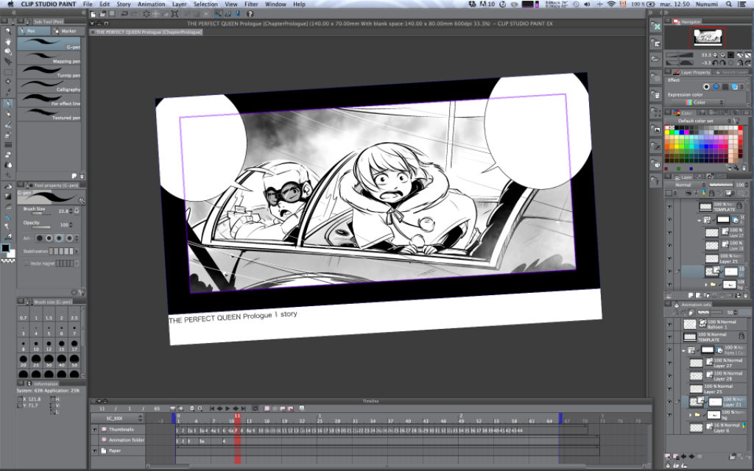Select the Brush tool
This screenshot has width=754, height=471.
pos(7,124)
